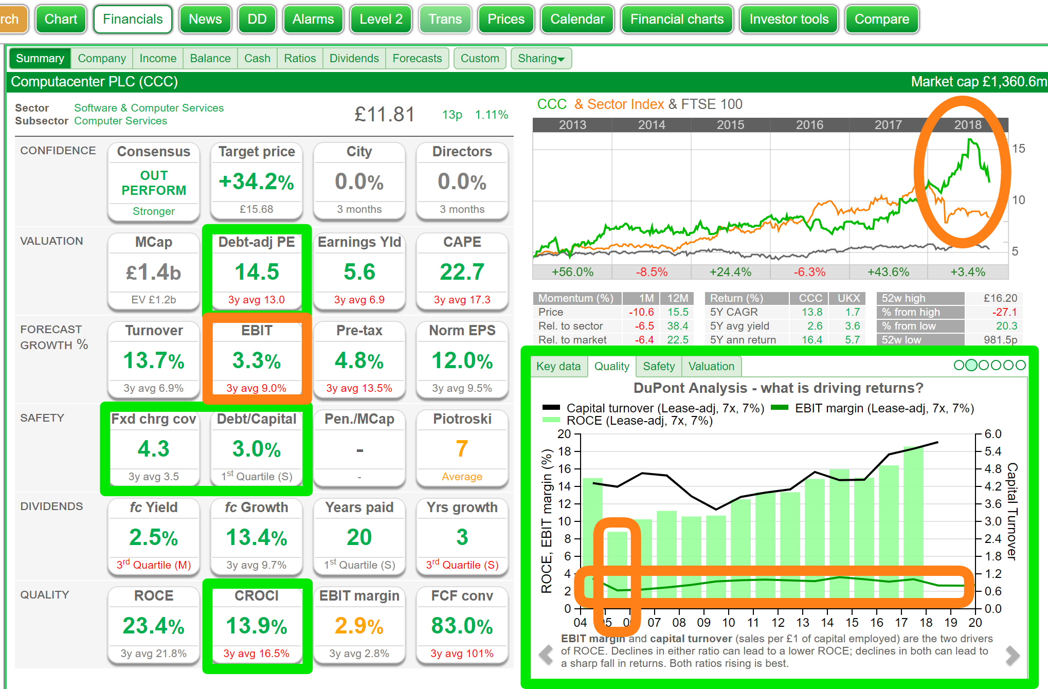1048x689 pixels.
Task: Click the Sector Index chart legend label
Action: [625, 104]
